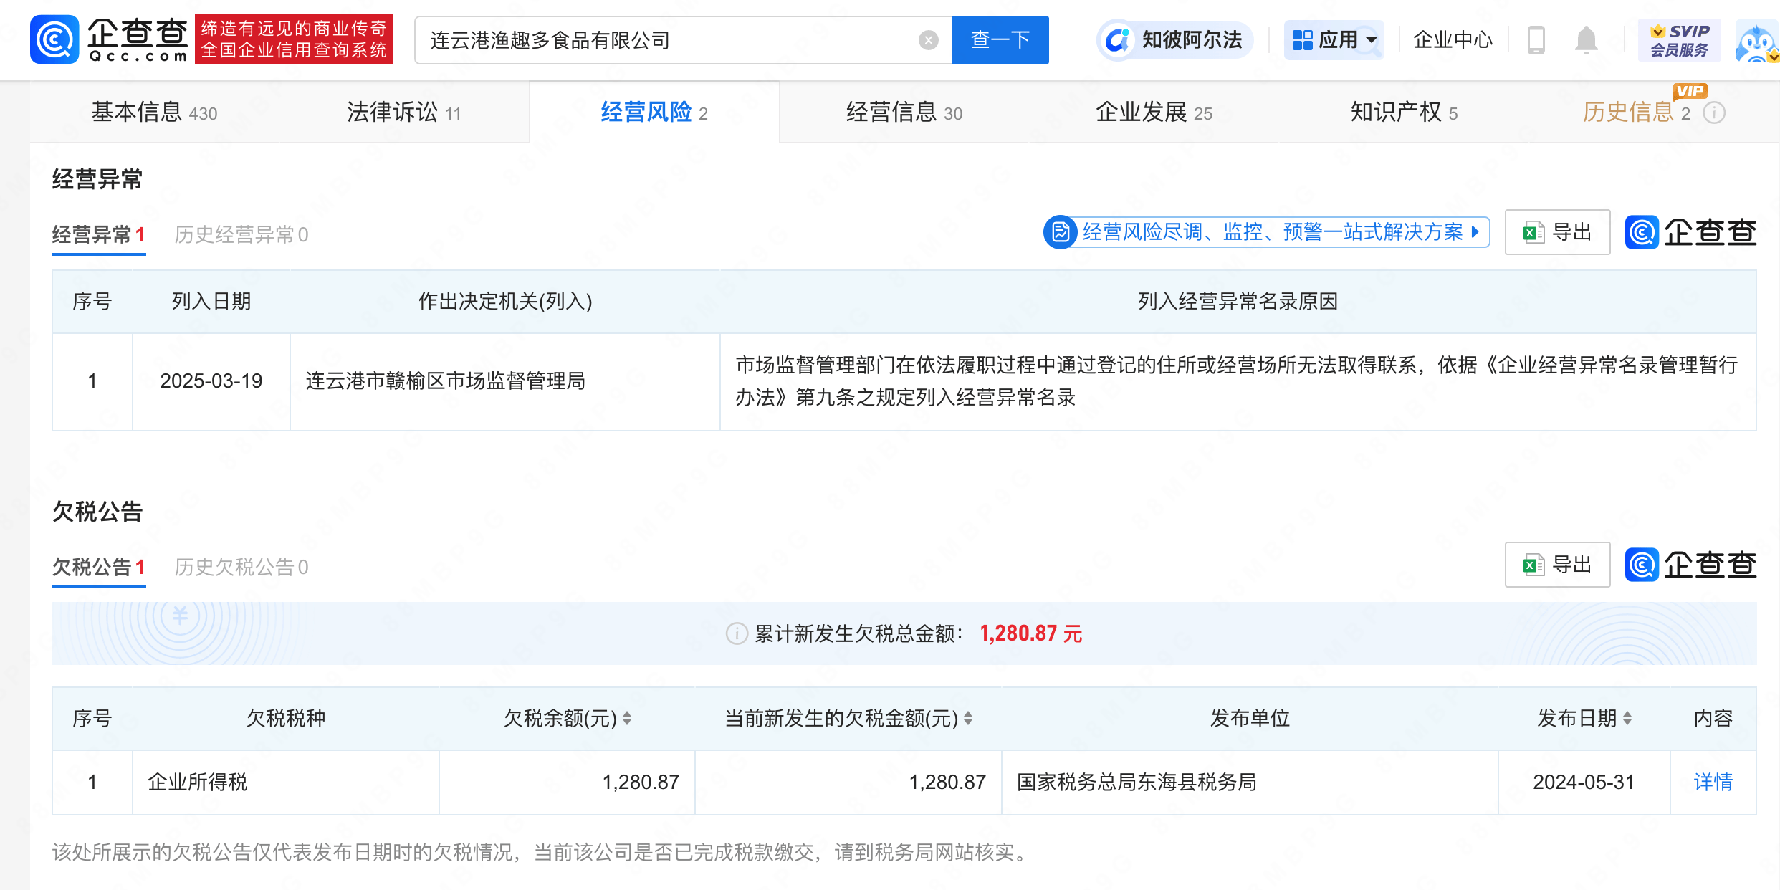Click 2024-05-31 publish date cell
This screenshot has height=890, width=1780.
pyautogui.click(x=1584, y=782)
